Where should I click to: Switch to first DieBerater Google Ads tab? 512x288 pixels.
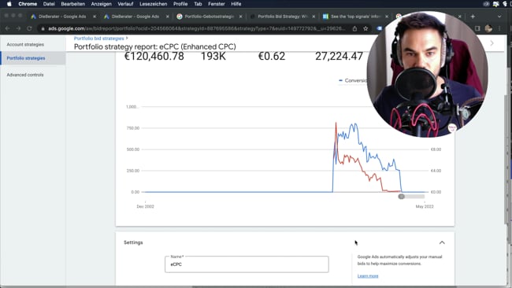tap(62, 17)
